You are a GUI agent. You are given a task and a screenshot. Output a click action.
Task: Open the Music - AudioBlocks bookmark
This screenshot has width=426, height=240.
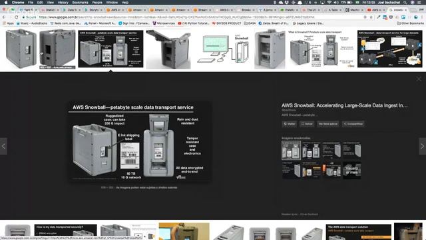pos(32,23)
